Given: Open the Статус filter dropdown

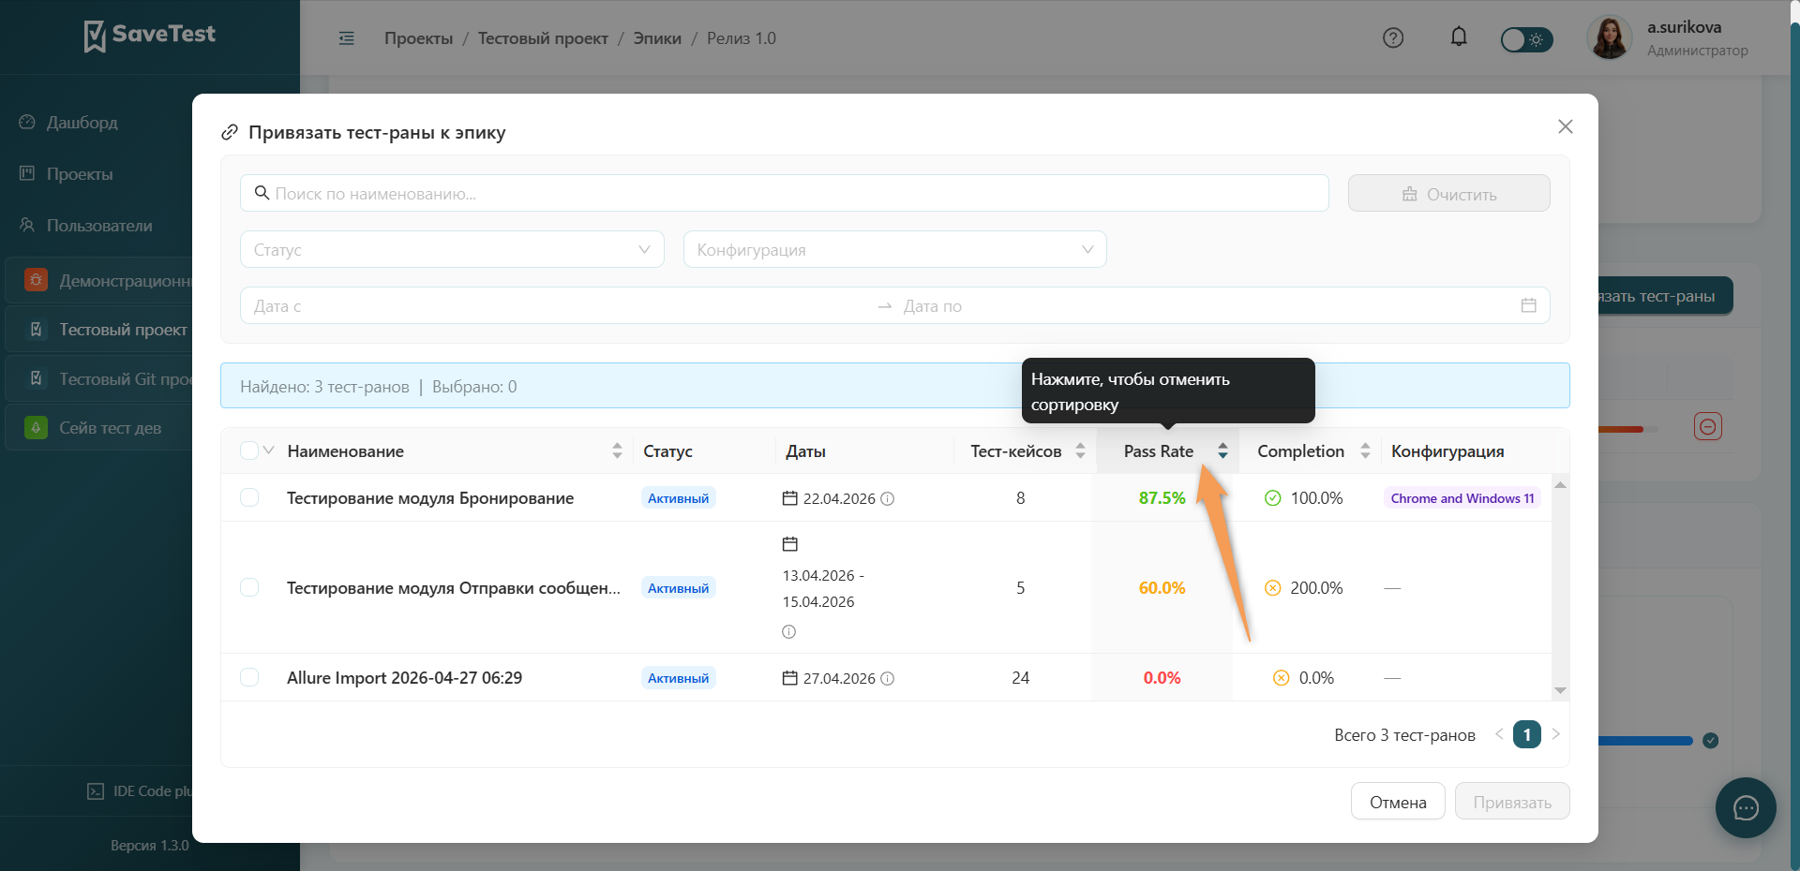Looking at the screenshot, I should coord(452,249).
